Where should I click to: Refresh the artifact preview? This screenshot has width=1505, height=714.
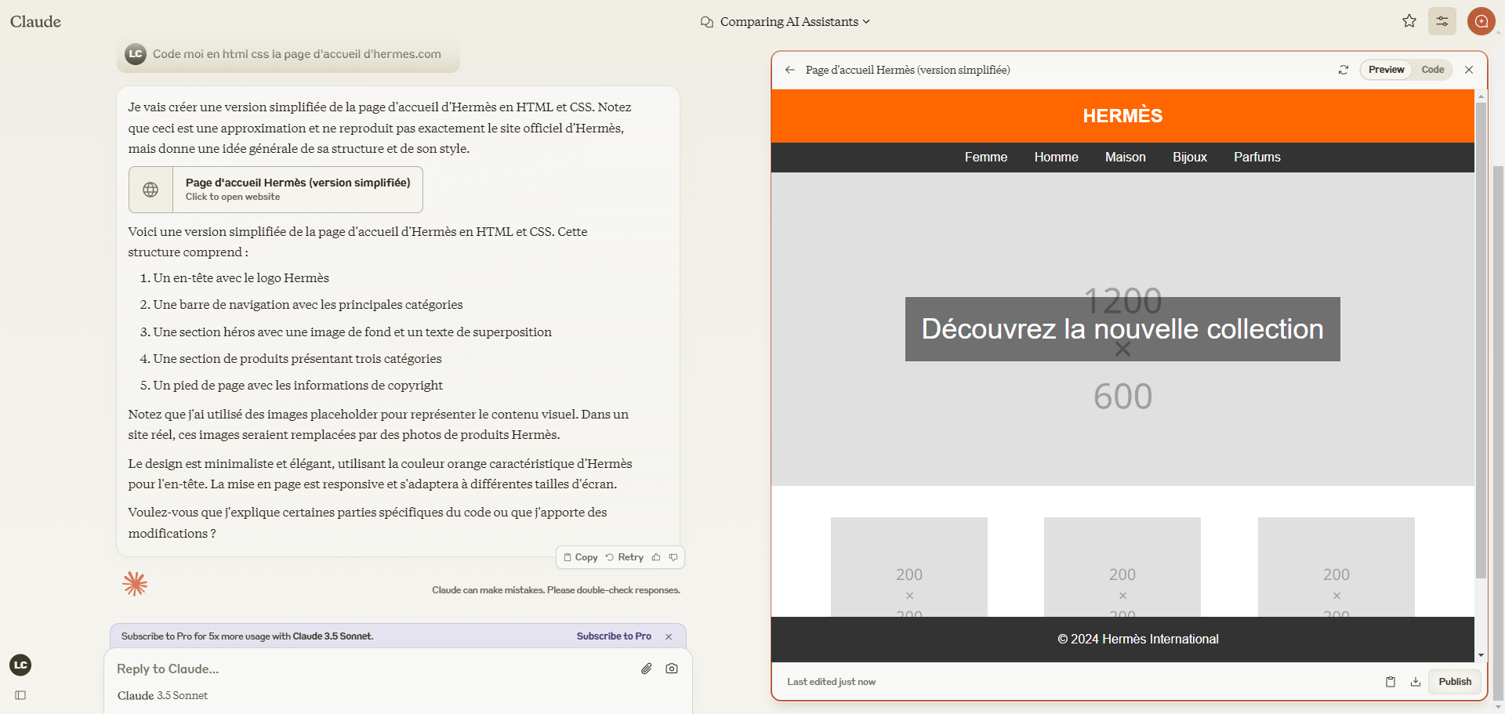1344,70
